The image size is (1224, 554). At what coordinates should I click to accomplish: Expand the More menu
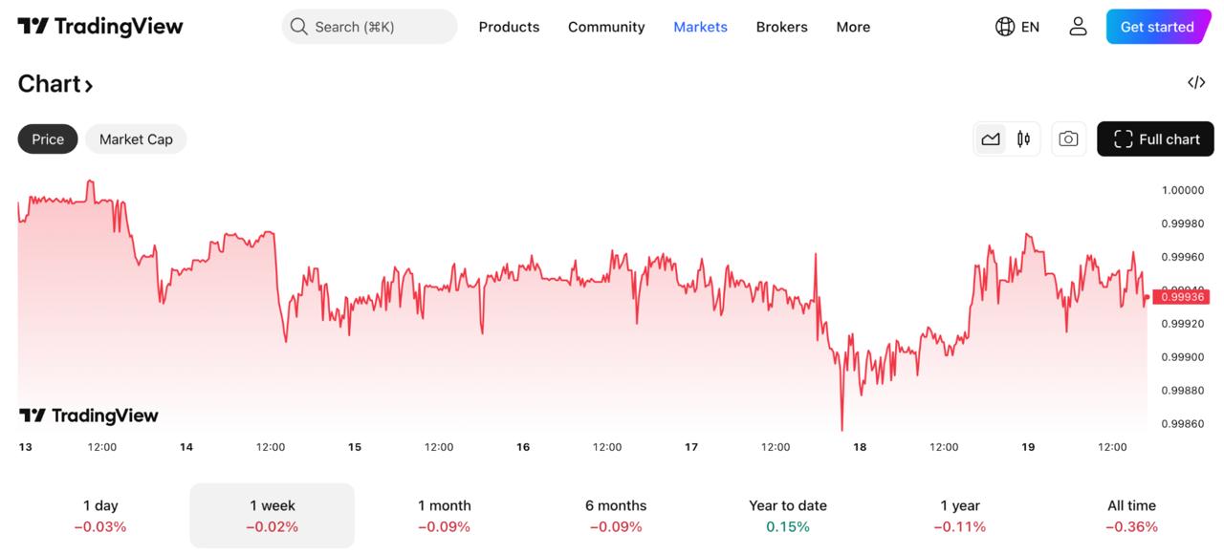click(x=853, y=27)
